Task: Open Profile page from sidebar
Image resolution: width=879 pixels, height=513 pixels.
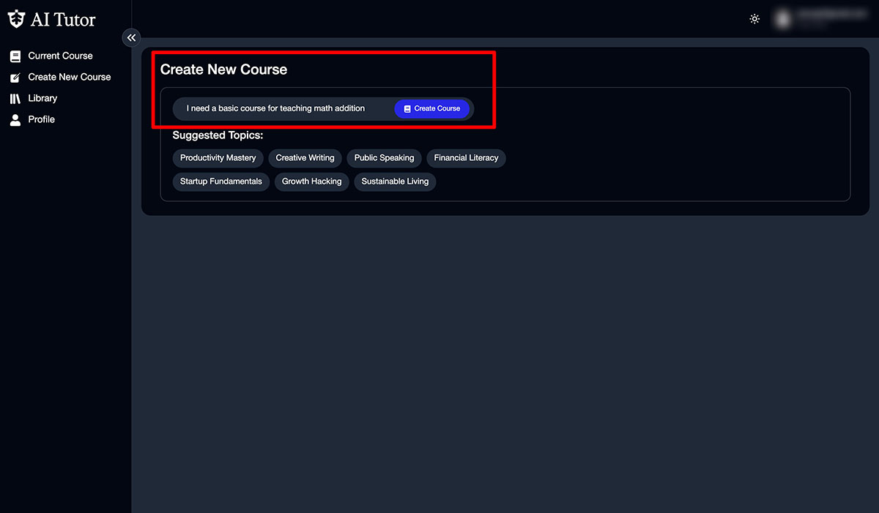Action: 41,120
